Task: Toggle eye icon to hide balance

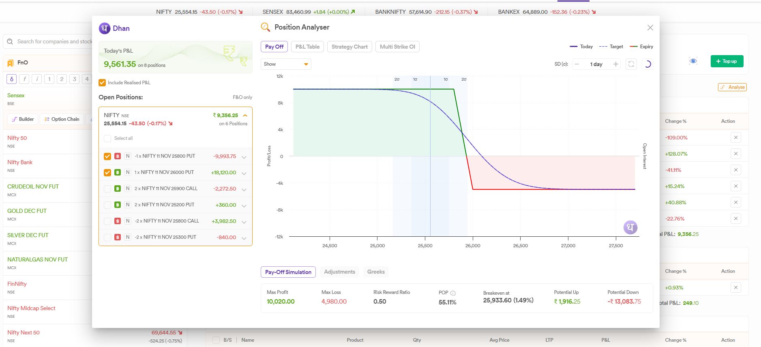Action: [693, 61]
